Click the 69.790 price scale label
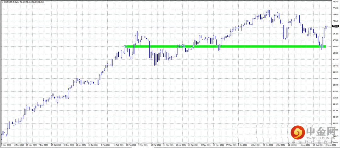The width and height of the screenshot is (340, 148). (x=335, y=34)
